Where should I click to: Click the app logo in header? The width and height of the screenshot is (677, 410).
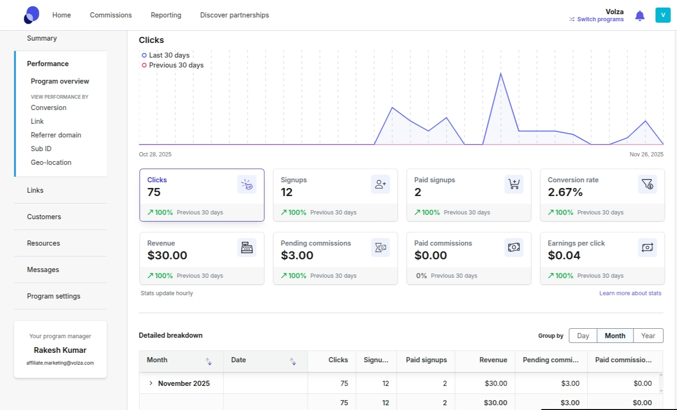coord(32,15)
